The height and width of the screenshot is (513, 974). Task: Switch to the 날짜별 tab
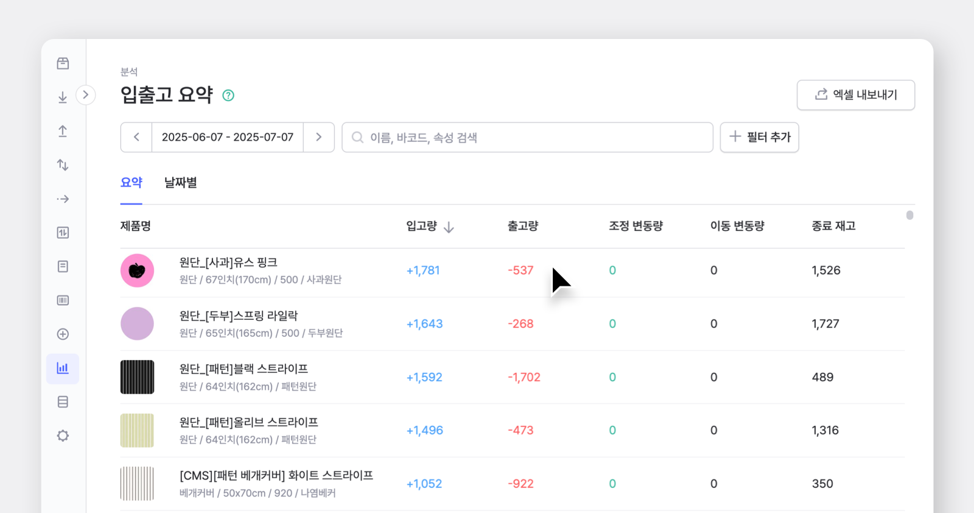point(181,183)
